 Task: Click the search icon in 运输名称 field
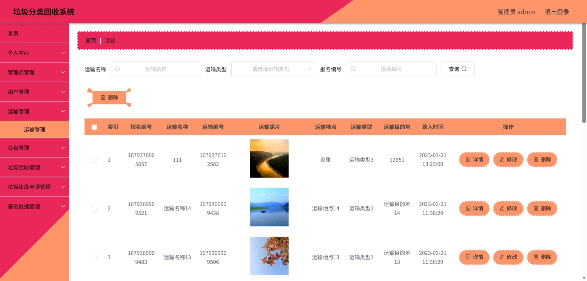click(118, 69)
